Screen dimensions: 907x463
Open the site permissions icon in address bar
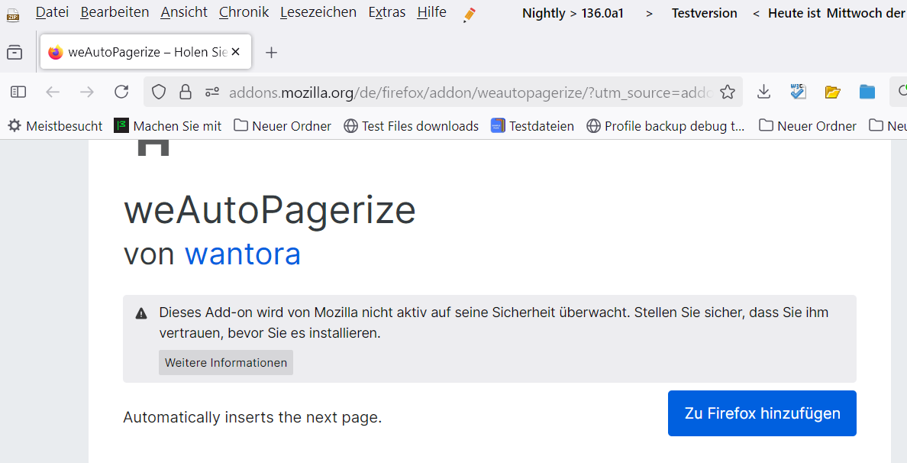[x=212, y=92]
